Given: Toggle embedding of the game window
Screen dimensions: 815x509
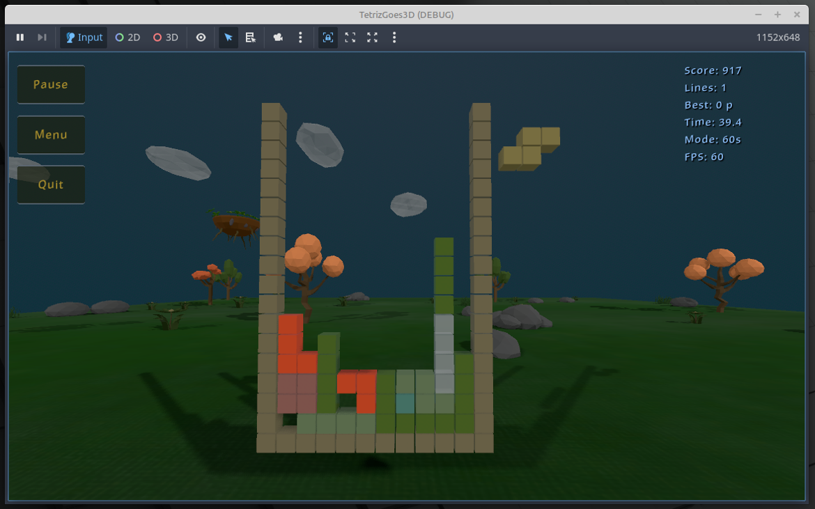Looking at the screenshot, I should [327, 37].
